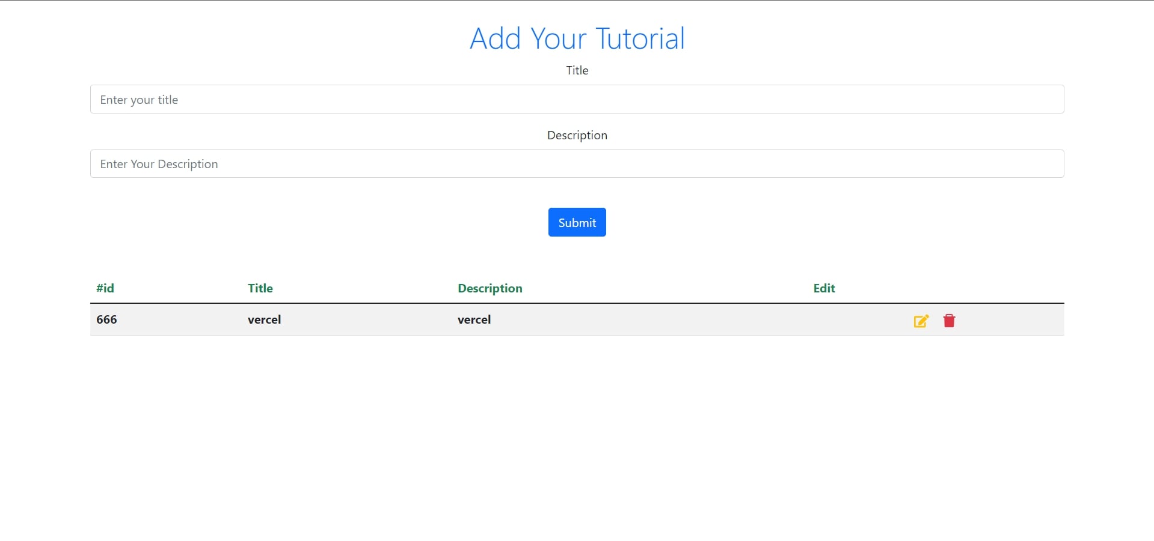Select the #id column header
1154x541 pixels.
tap(105, 288)
